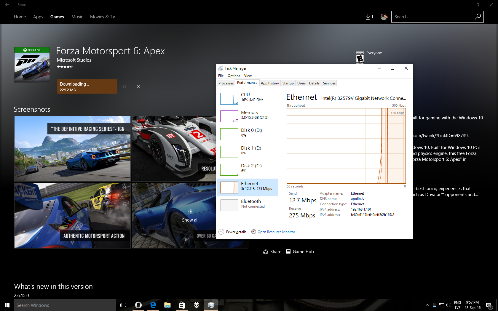
Task: Open the Windows Start menu
Action: click(7, 305)
